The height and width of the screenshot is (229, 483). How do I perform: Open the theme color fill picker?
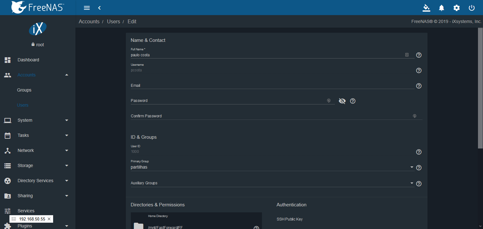[x=426, y=8]
